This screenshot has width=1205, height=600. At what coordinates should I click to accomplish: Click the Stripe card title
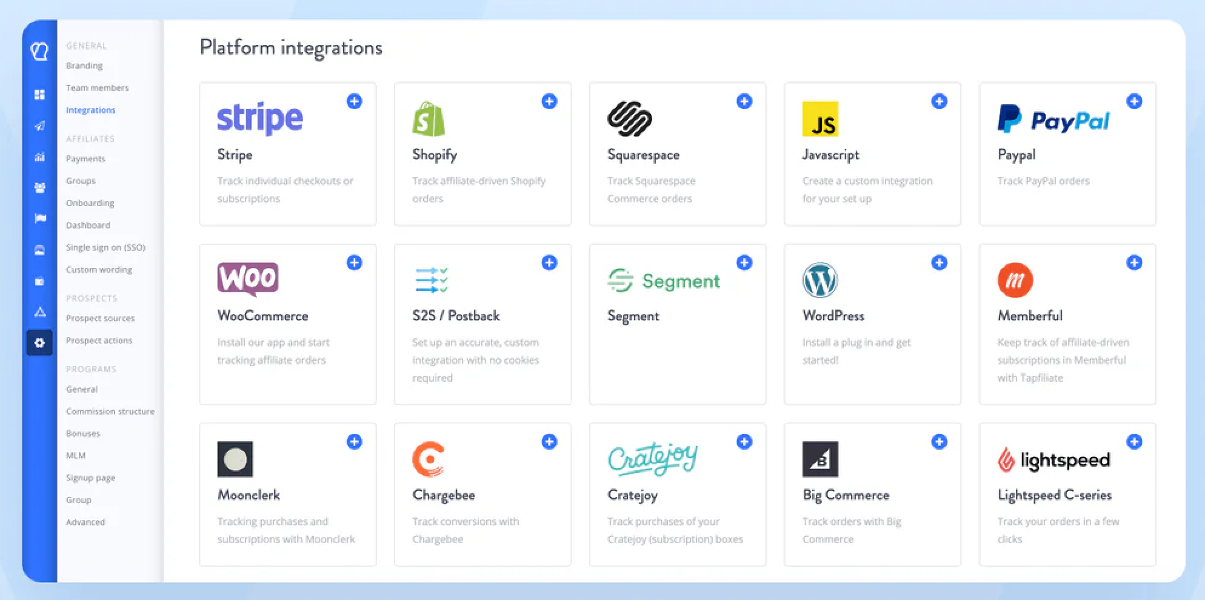(x=235, y=155)
